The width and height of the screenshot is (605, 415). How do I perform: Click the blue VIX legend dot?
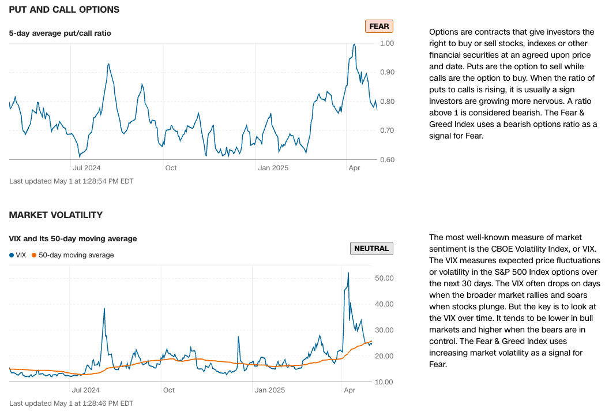click(x=12, y=255)
